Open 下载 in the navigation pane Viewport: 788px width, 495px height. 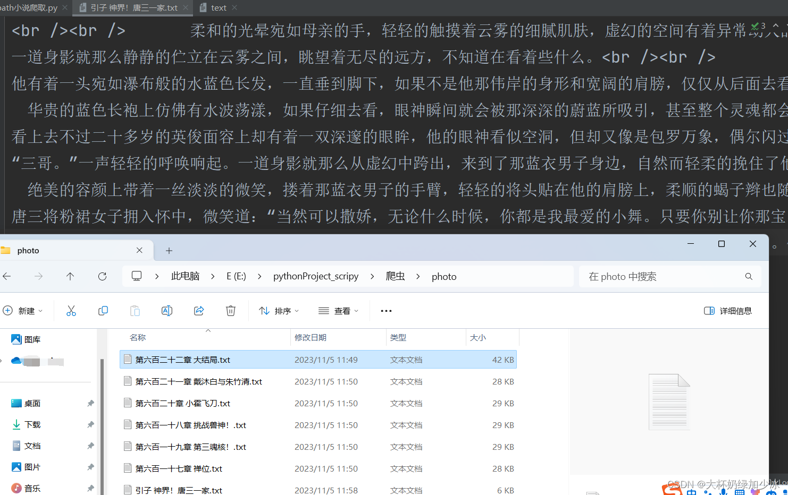point(27,424)
